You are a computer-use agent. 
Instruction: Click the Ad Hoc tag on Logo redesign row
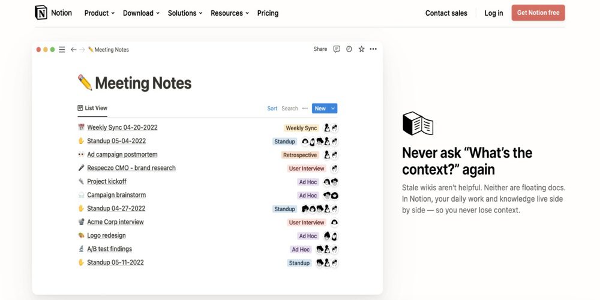click(308, 236)
